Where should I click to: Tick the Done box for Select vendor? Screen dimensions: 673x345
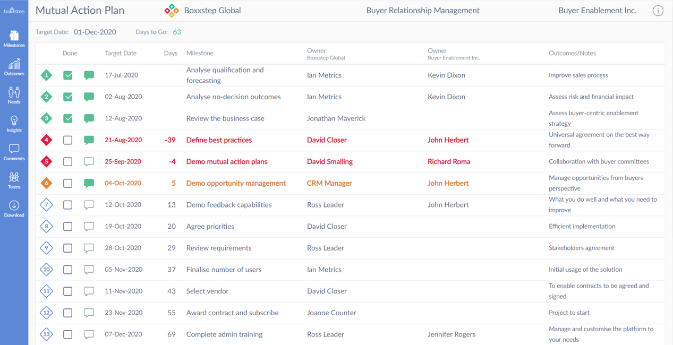(x=68, y=291)
